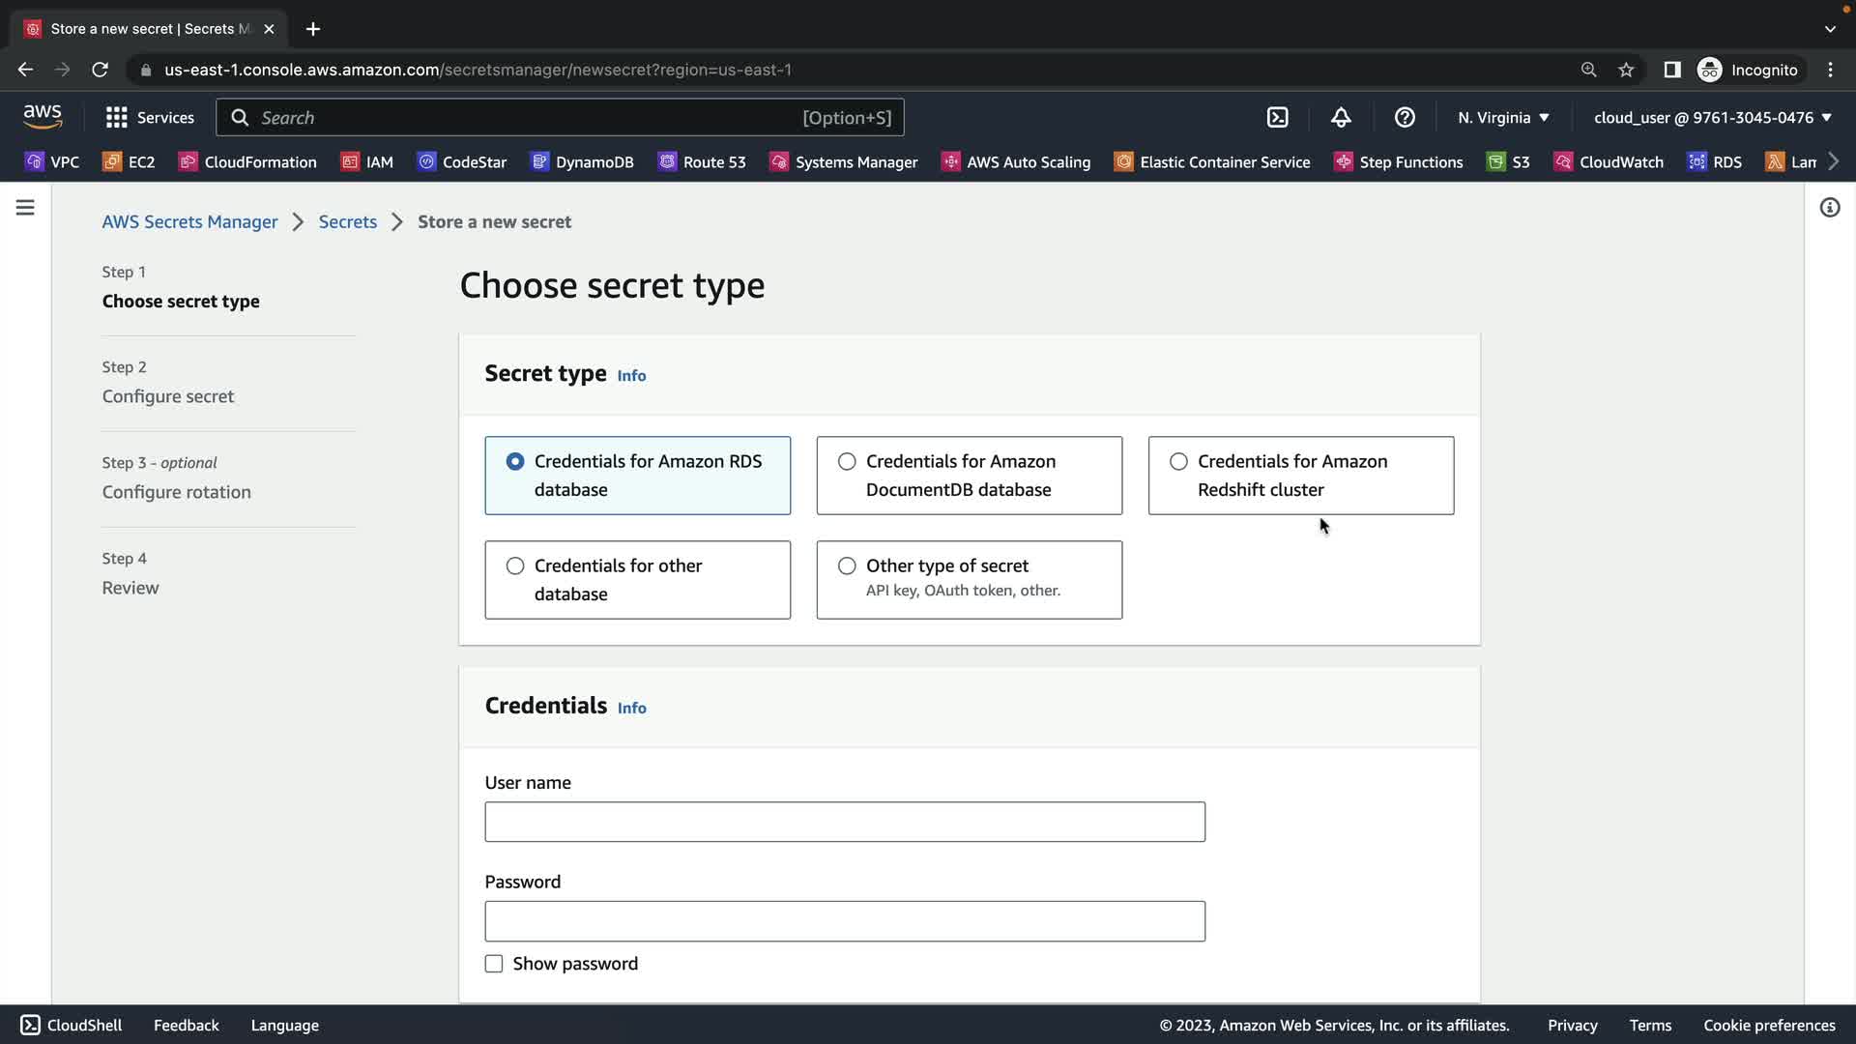Viewport: 1856px width, 1044px height.
Task: Go to Secrets breadcrumb link
Action: pyautogui.click(x=347, y=221)
